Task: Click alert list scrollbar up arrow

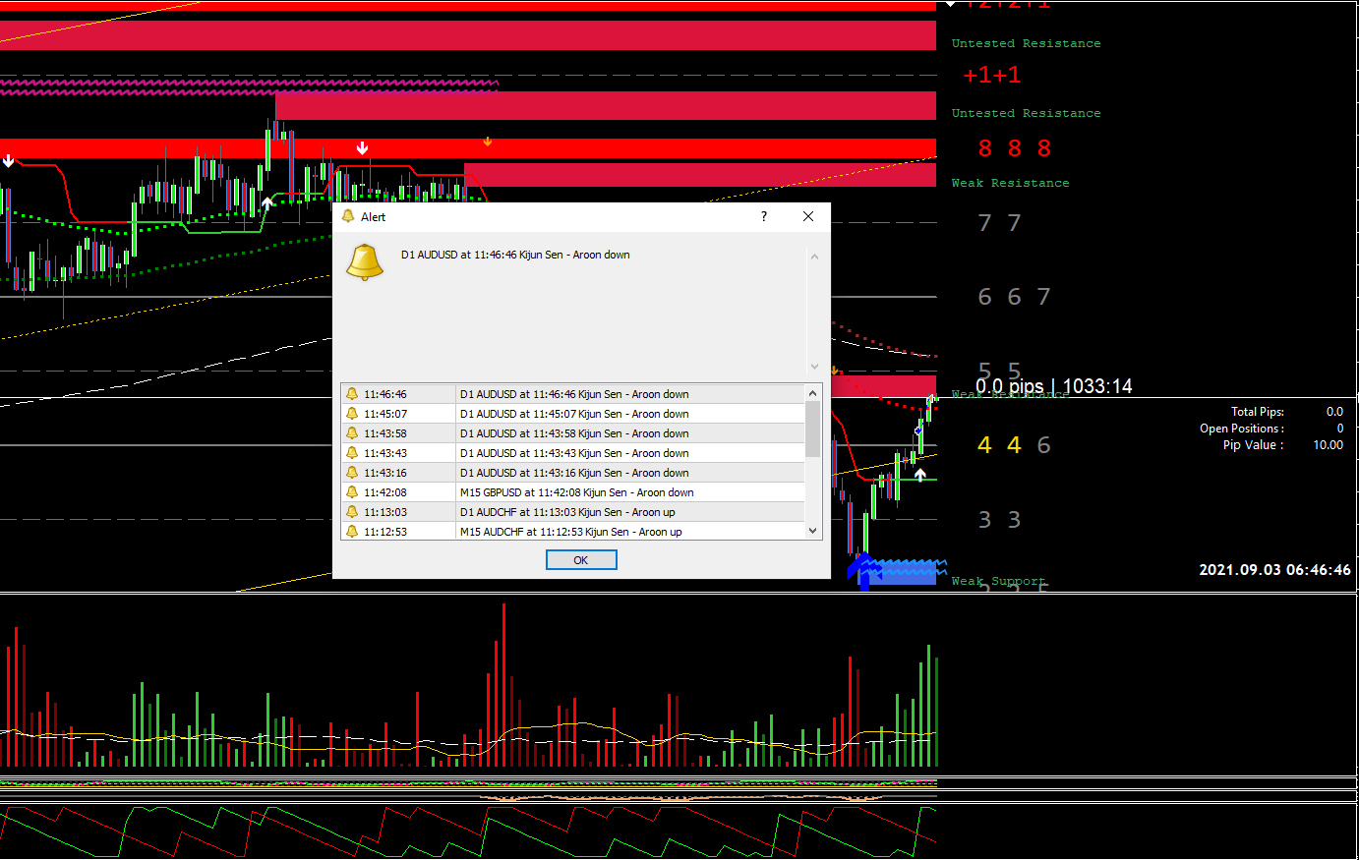Action: point(812,393)
